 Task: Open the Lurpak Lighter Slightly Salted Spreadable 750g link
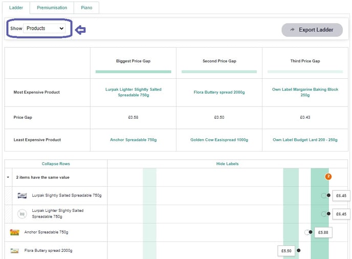(x=133, y=92)
